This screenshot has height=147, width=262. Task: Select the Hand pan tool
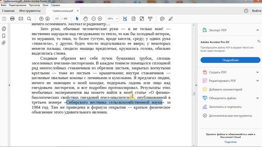[x=86, y=19]
